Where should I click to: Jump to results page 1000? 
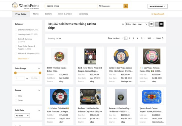coord(158,38)
